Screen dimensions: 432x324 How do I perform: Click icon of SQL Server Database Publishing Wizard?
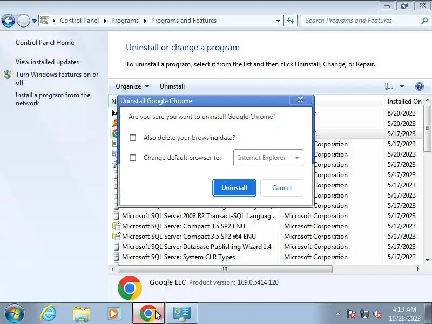click(x=116, y=247)
